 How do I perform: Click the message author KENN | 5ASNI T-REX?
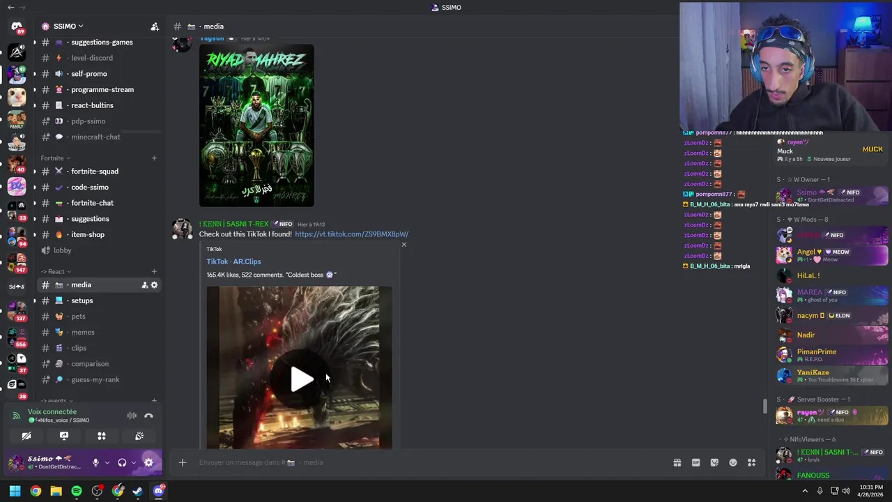[x=233, y=224]
